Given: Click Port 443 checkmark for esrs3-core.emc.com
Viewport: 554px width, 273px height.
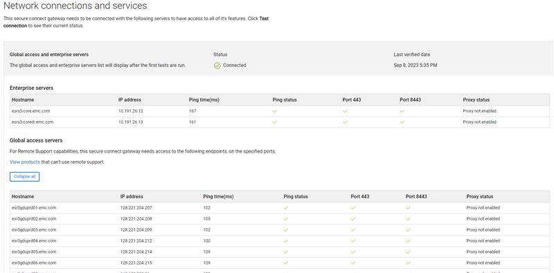Looking at the screenshot, I should [345, 111].
